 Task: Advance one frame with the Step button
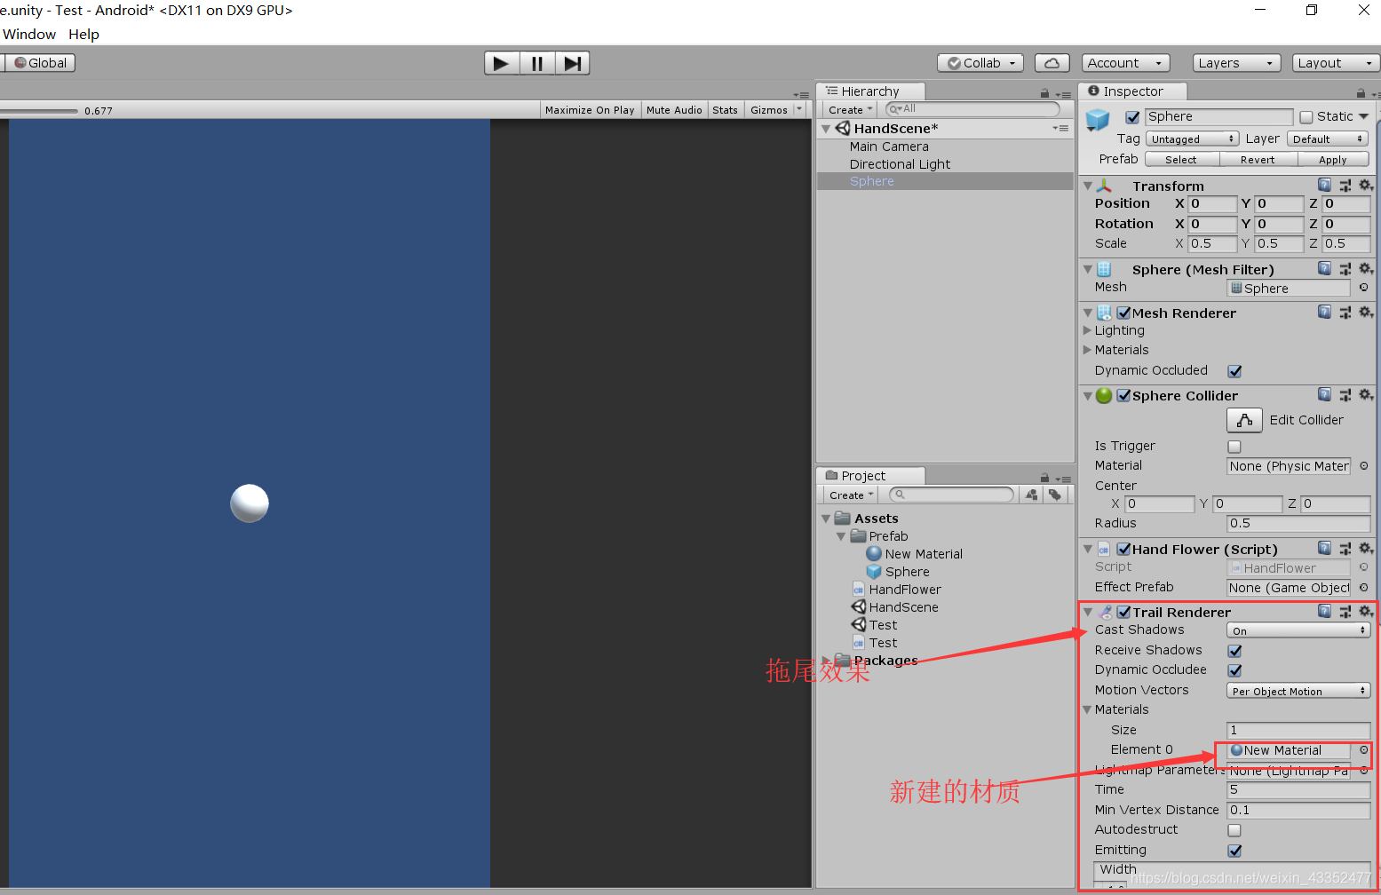coord(573,63)
